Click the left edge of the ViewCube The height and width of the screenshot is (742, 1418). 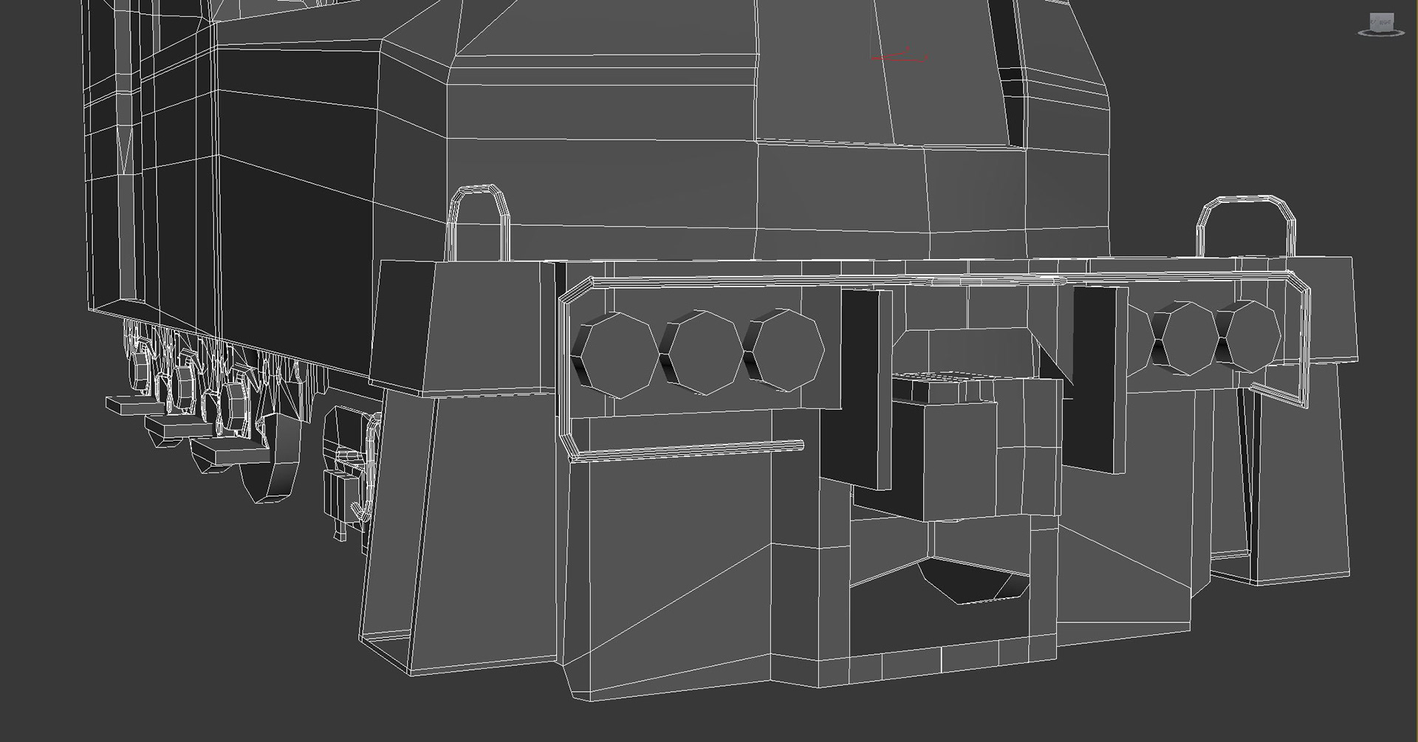1370,22
